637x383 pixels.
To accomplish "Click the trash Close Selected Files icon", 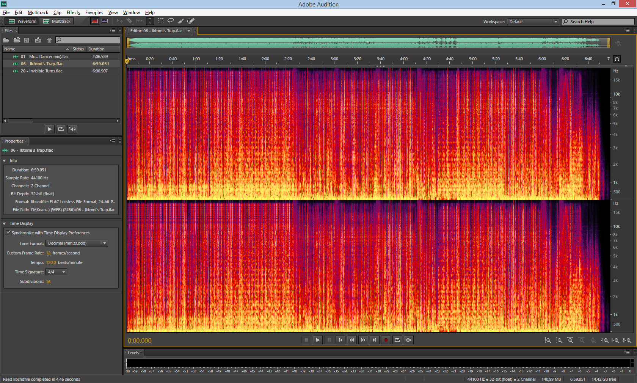I will click(49, 40).
